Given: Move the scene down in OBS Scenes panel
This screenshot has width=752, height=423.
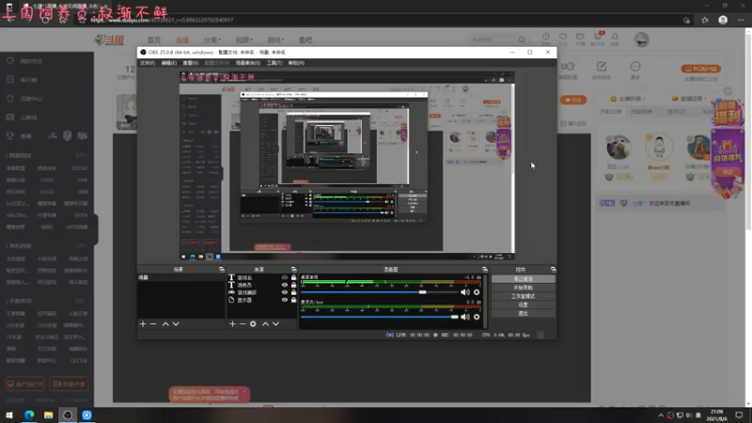Looking at the screenshot, I should click(176, 324).
